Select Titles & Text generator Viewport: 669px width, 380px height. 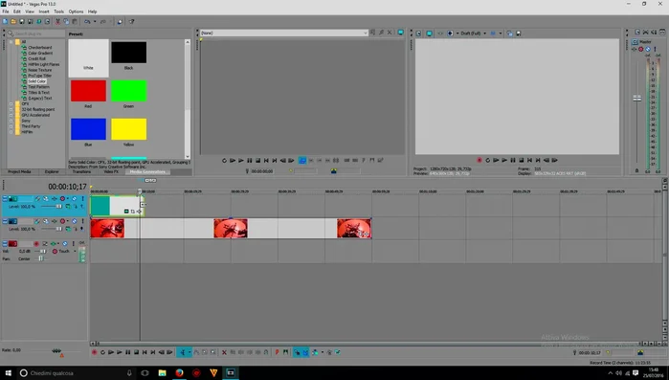[39, 92]
